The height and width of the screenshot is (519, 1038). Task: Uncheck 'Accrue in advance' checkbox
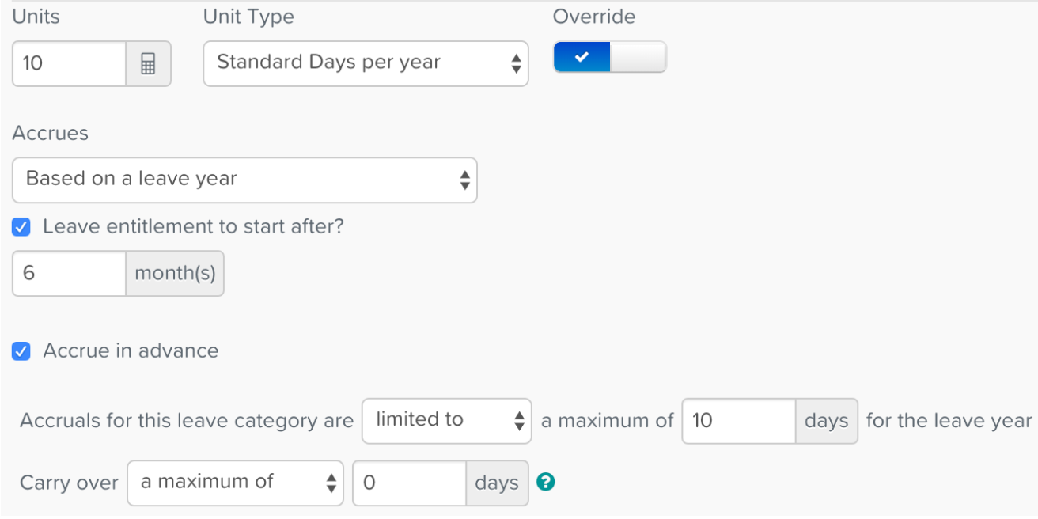(21, 351)
